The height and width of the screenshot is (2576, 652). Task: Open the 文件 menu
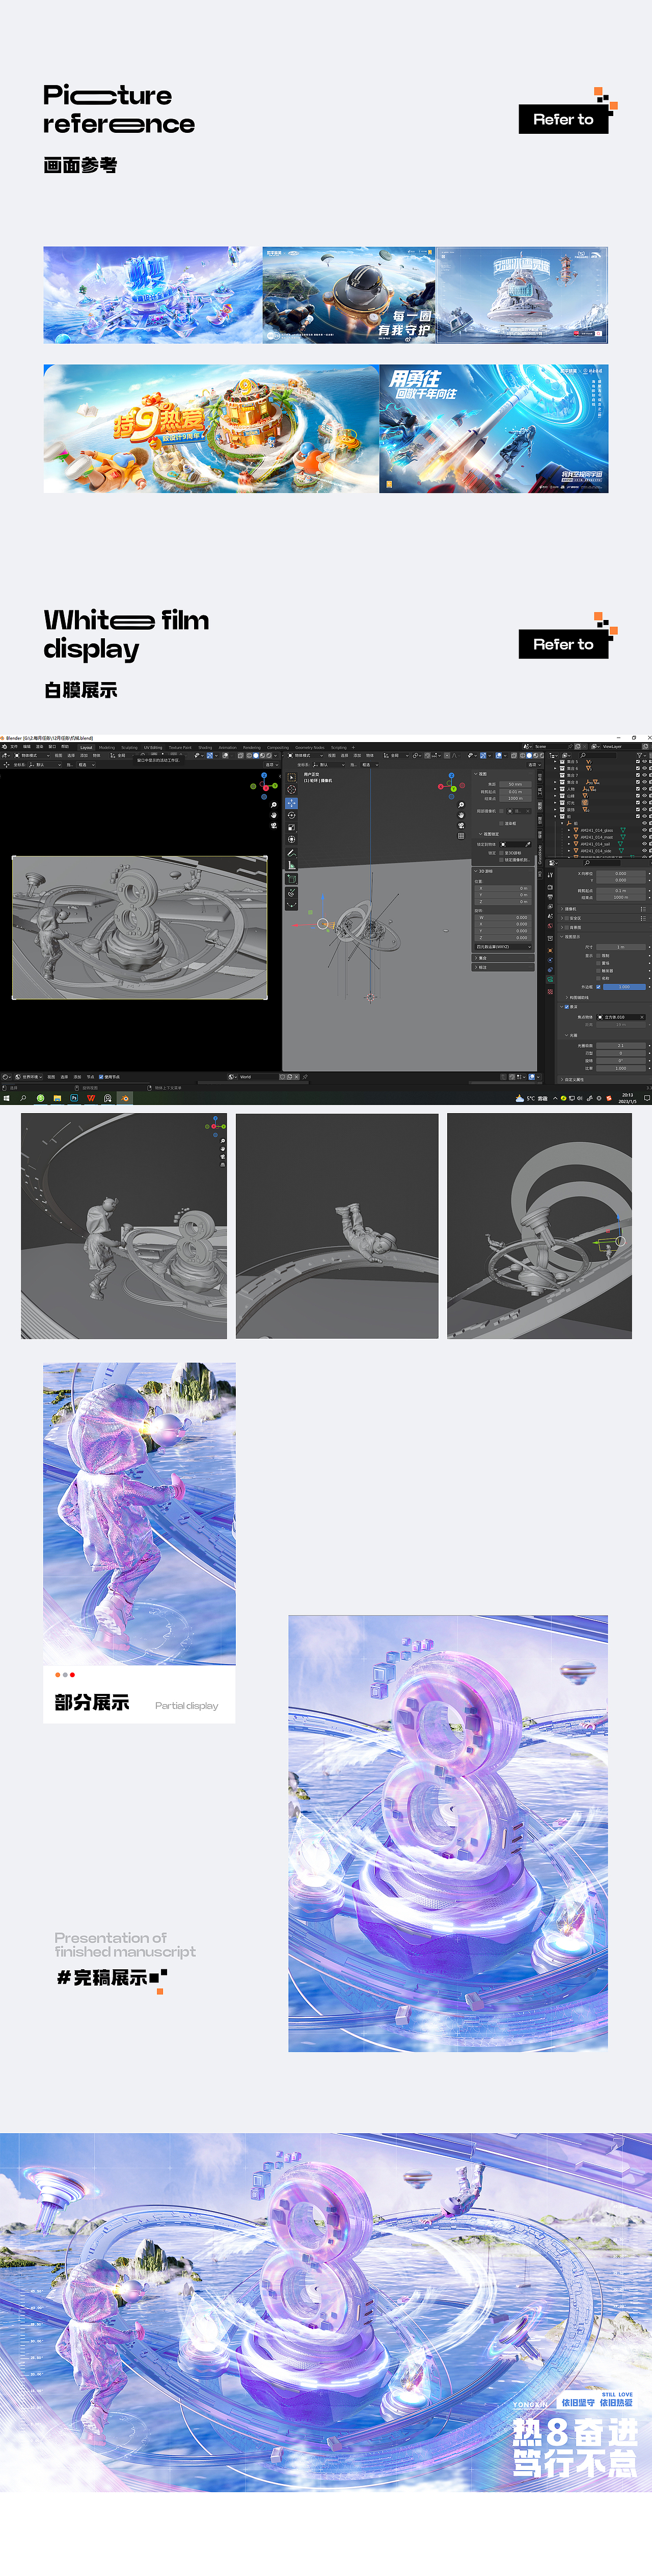(x=14, y=747)
